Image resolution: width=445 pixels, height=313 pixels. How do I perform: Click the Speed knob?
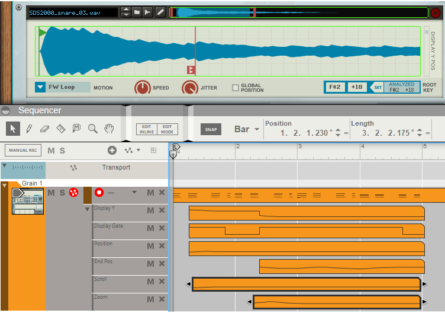[x=142, y=88]
